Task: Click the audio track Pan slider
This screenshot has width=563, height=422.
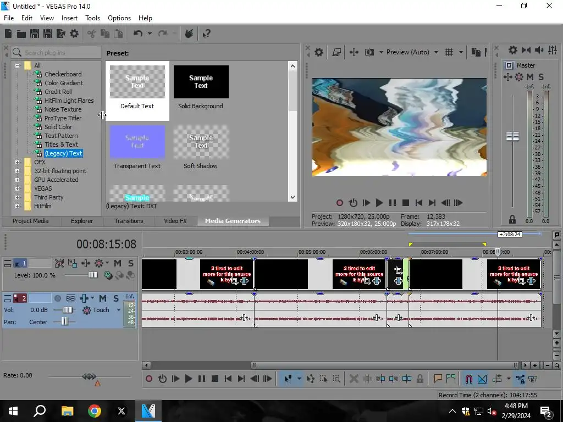Action: (64, 322)
